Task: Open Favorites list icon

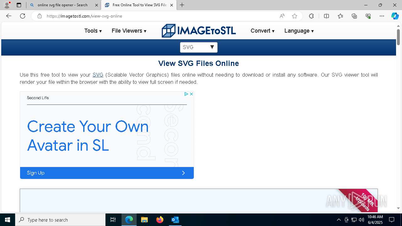Action: point(340,16)
